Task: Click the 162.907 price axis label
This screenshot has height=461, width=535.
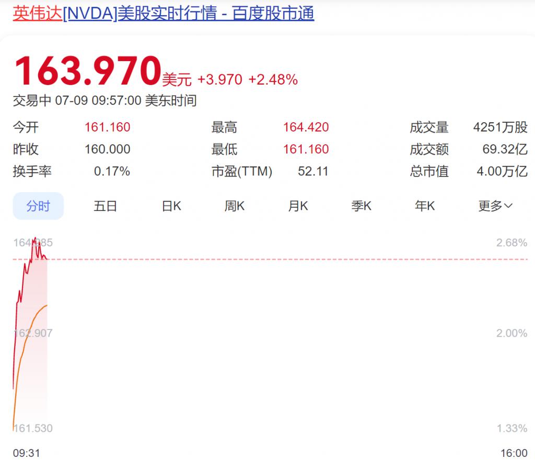Action: pos(33,333)
